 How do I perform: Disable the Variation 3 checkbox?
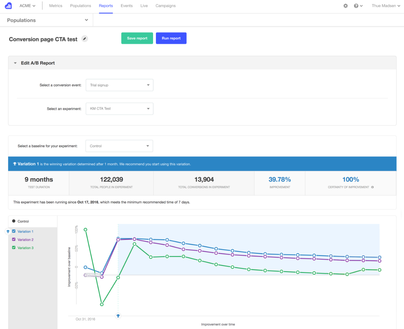click(x=13, y=248)
